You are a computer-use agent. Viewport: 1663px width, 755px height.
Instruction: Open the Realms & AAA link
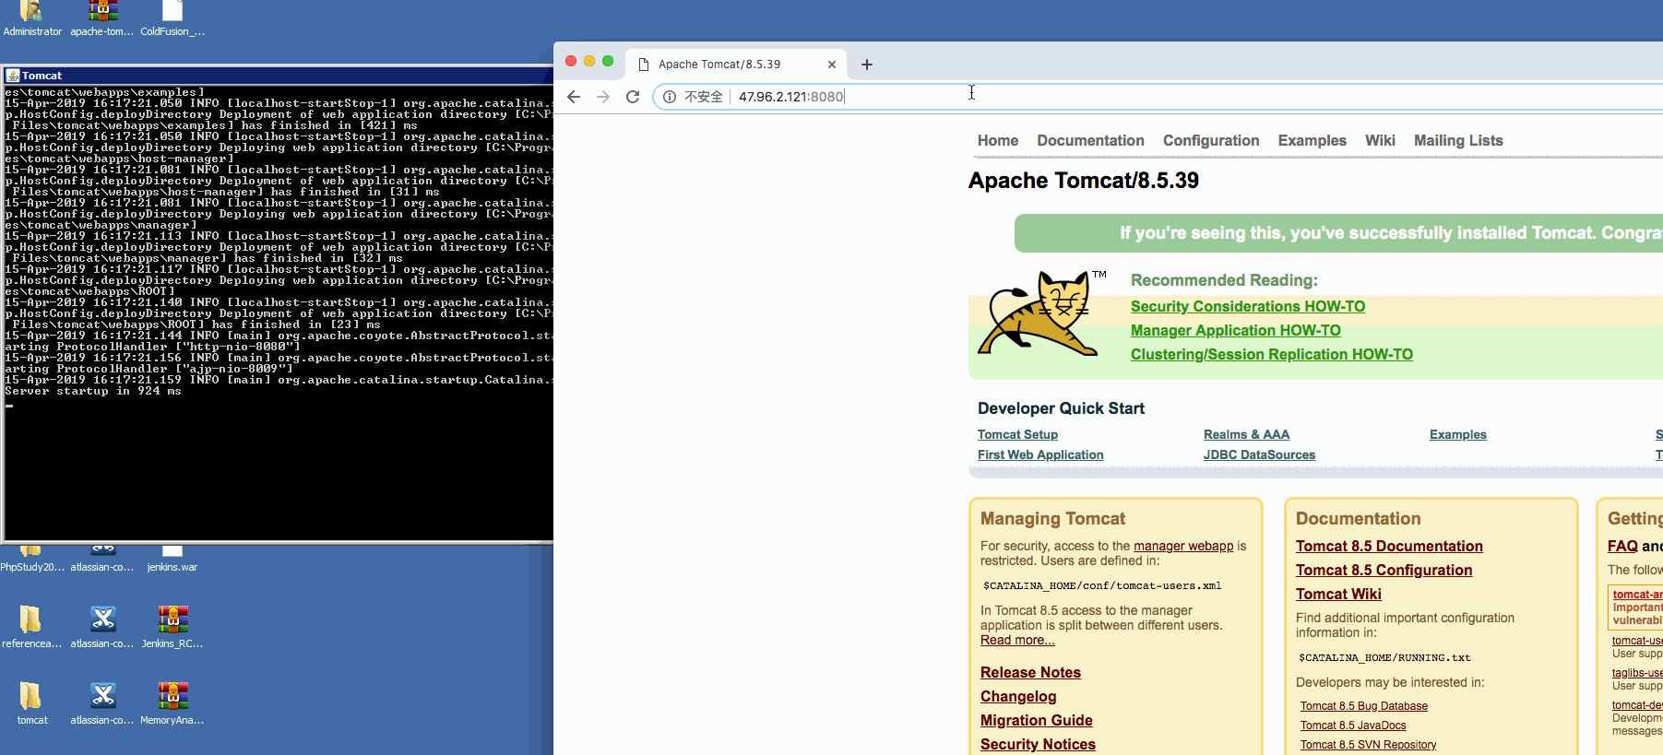pos(1246,434)
